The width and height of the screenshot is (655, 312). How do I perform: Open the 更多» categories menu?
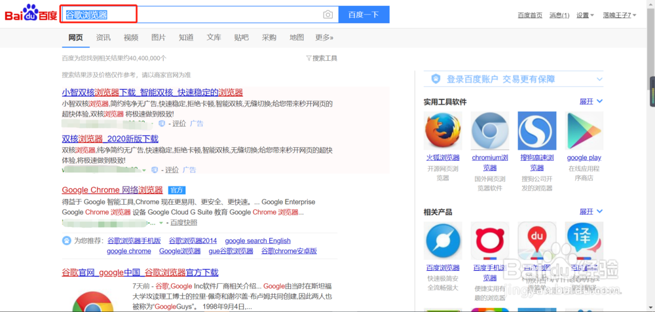(324, 37)
